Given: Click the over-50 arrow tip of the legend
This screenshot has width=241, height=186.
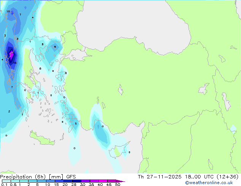Looking at the screenshot, I should click(x=121, y=181).
